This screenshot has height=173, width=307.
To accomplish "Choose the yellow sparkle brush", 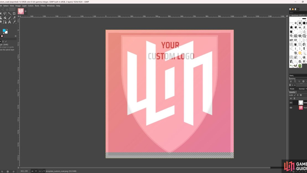I will [300, 53].
